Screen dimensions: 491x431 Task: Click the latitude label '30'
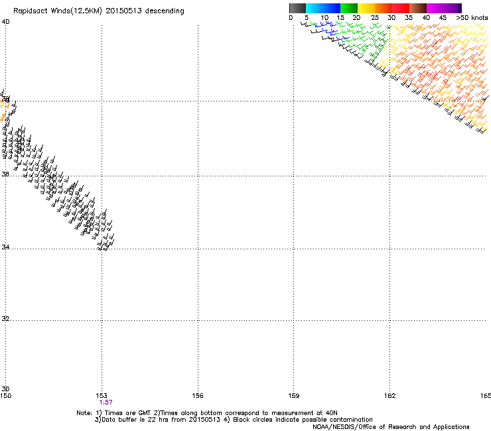[x=5, y=389]
